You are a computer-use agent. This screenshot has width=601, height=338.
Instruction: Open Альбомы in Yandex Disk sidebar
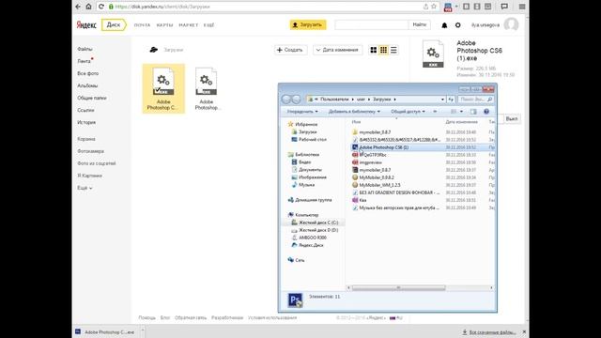coord(87,85)
